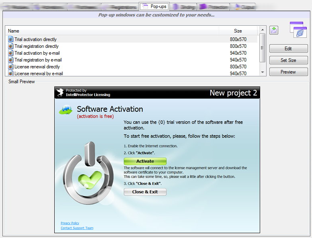The image size is (312, 238).
Task: Click the icon of Trial registration by e-mail
Action: [x=11, y=59]
